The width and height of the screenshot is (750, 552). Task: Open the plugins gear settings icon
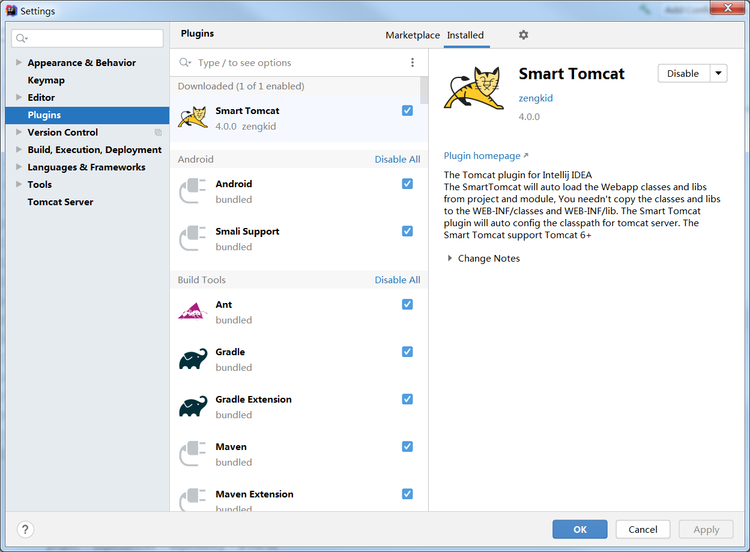click(x=524, y=35)
